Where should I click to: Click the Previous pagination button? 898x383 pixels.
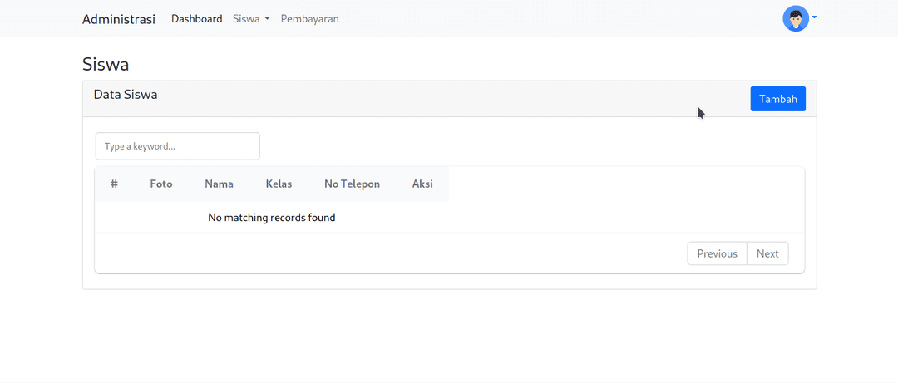coord(717,253)
